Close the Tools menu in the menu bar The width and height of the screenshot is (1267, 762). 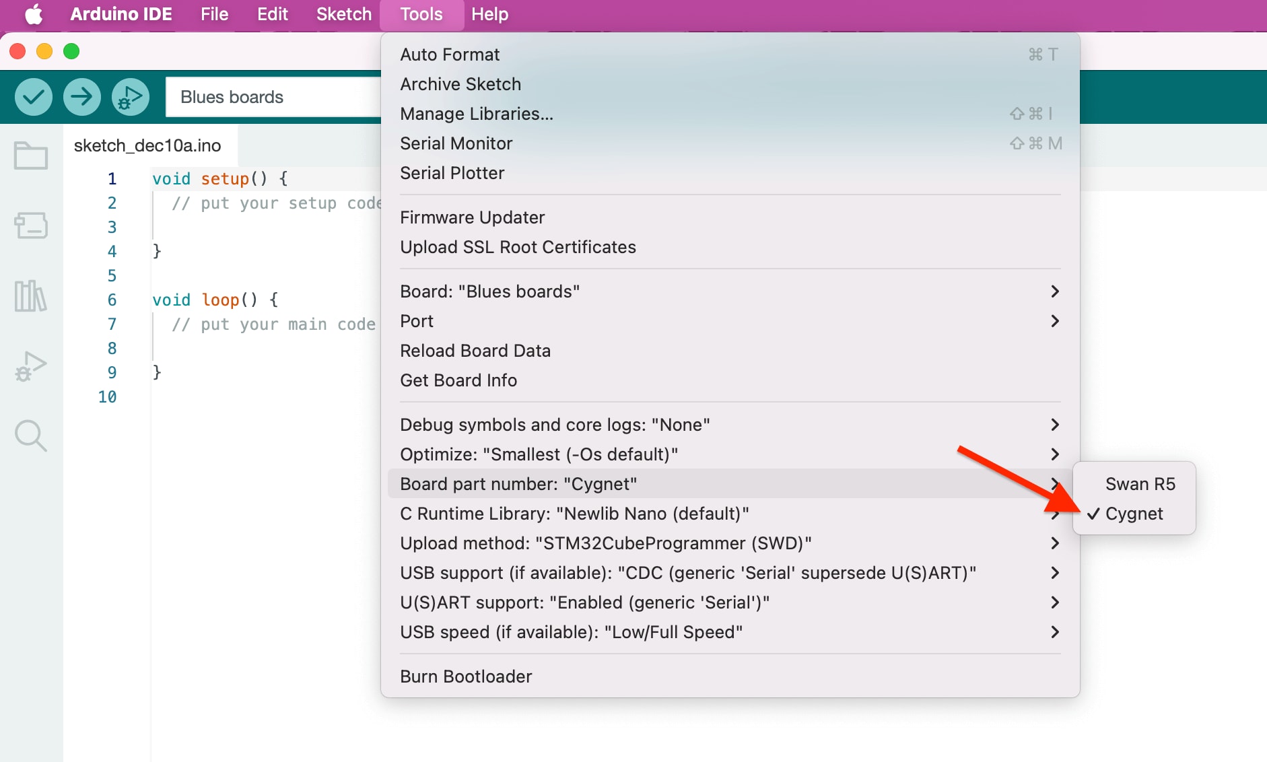[x=421, y=14]
